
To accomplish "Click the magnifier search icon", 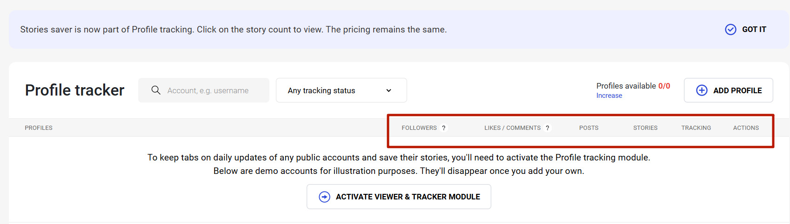I will point(156,90).
